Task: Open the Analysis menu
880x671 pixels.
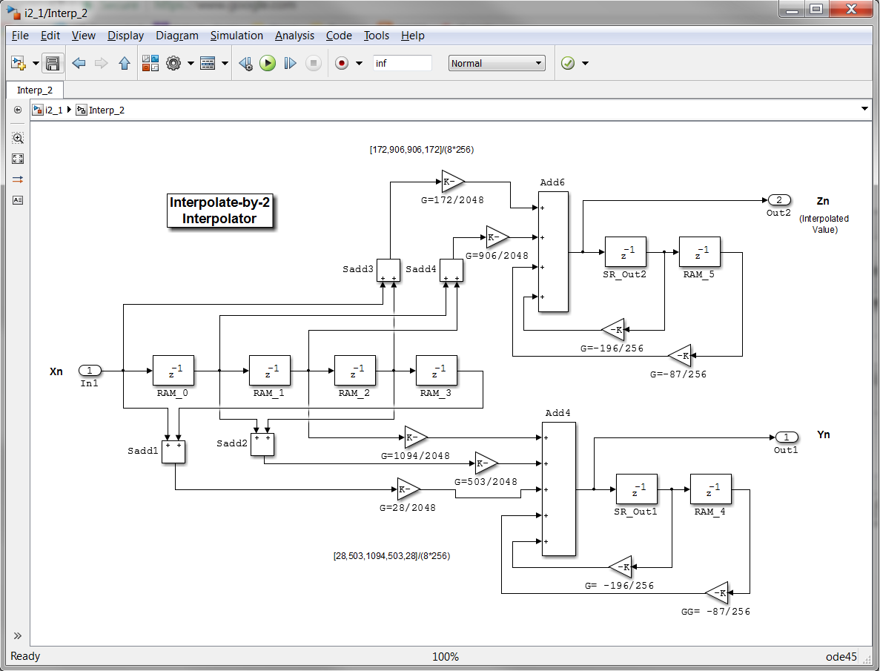Action: 294,36
